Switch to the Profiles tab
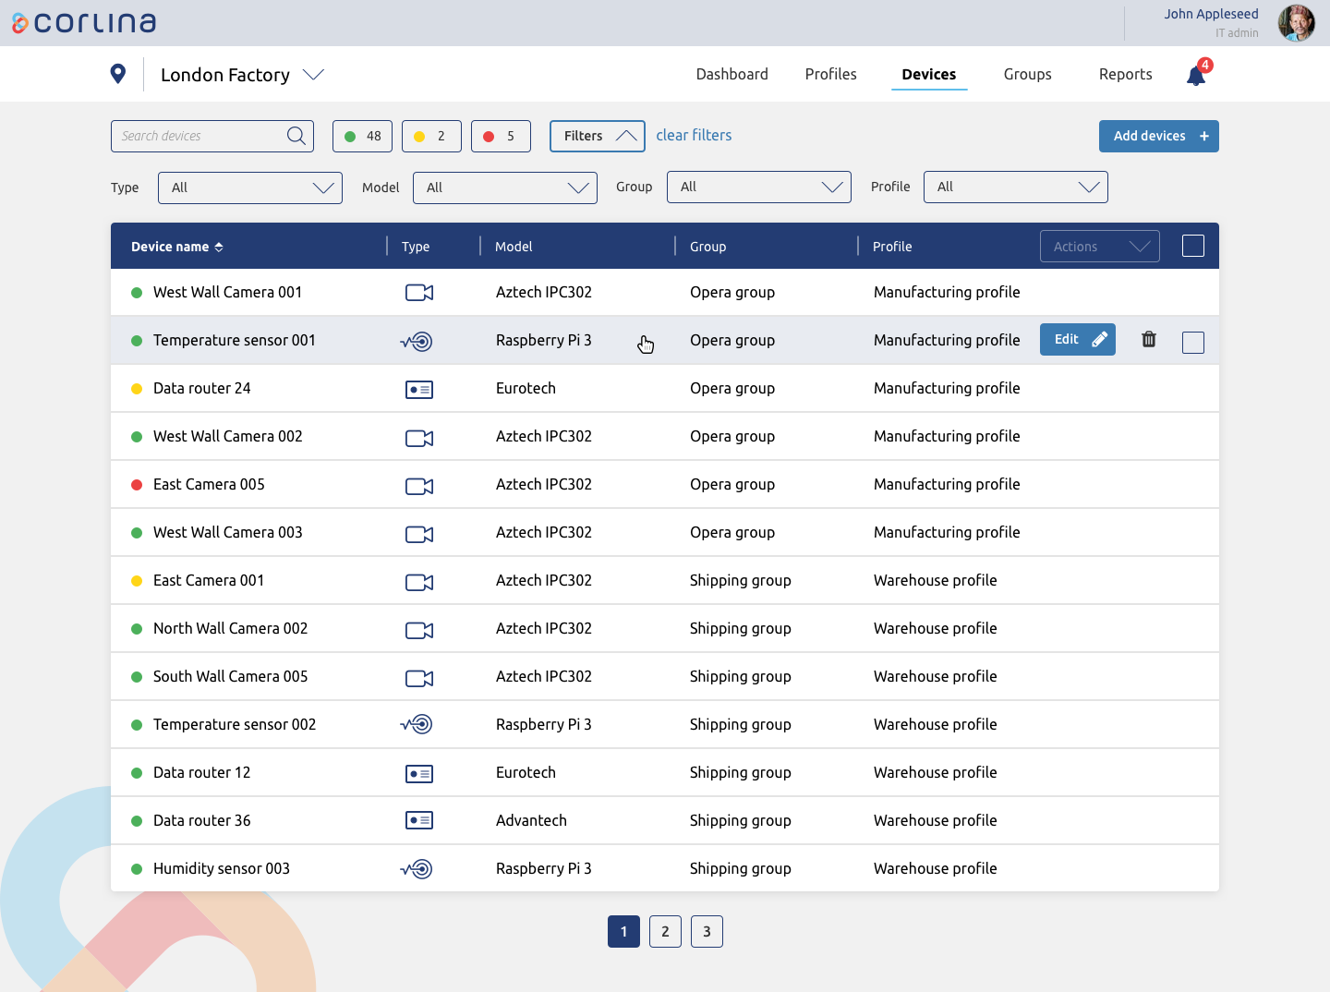 click(831, 74)
